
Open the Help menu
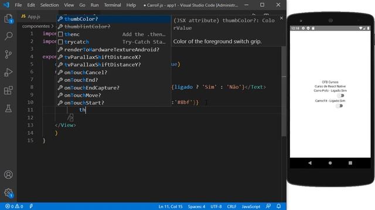tap(131, 5)
